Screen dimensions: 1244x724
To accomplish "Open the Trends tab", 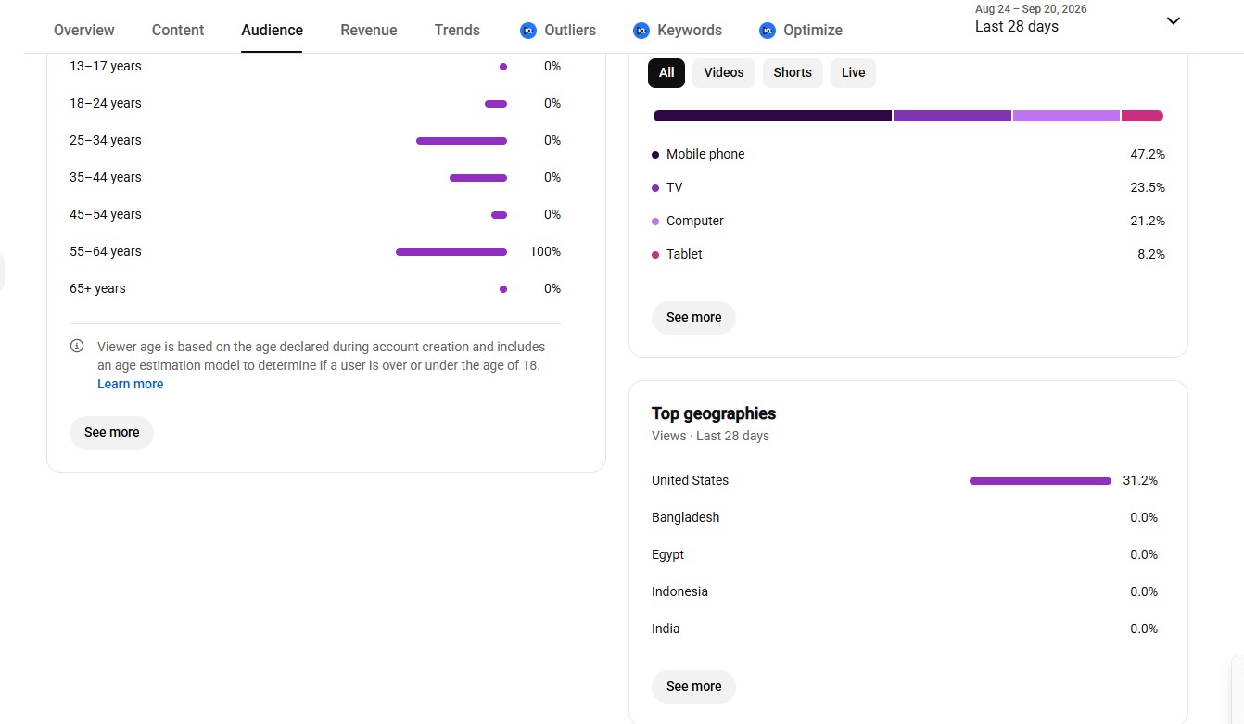I will 457,31.
